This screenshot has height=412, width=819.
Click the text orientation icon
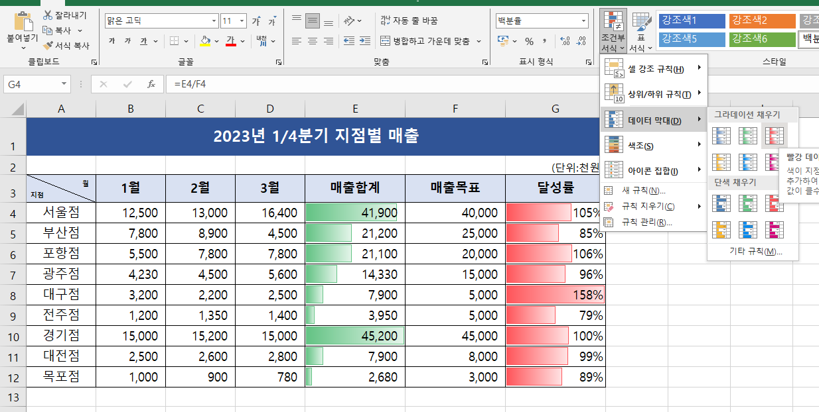[x=349, y=21]
